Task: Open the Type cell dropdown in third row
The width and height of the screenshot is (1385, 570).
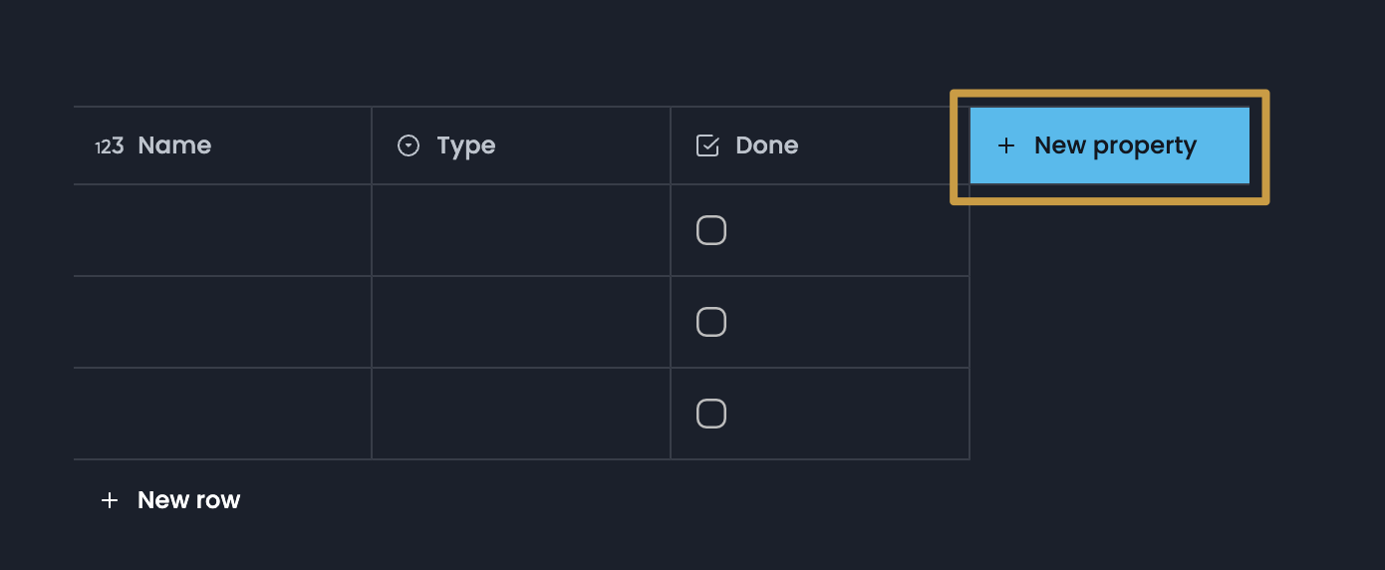Action: coord(520,414)
